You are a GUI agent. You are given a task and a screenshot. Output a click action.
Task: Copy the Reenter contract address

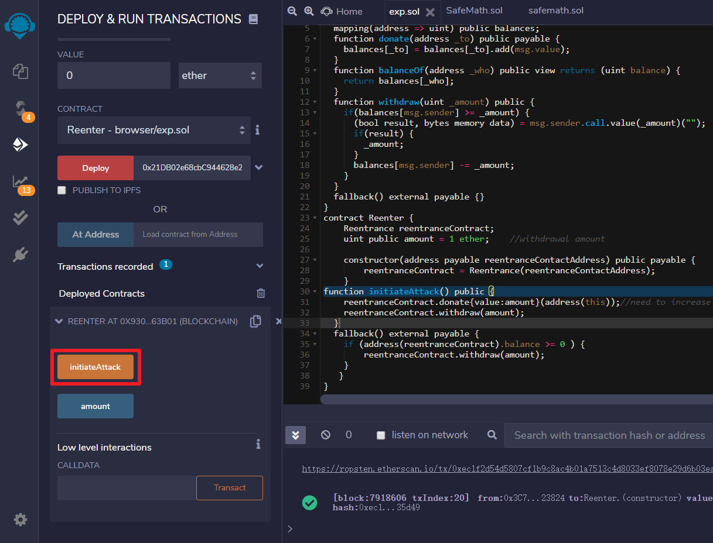[255, 321]
